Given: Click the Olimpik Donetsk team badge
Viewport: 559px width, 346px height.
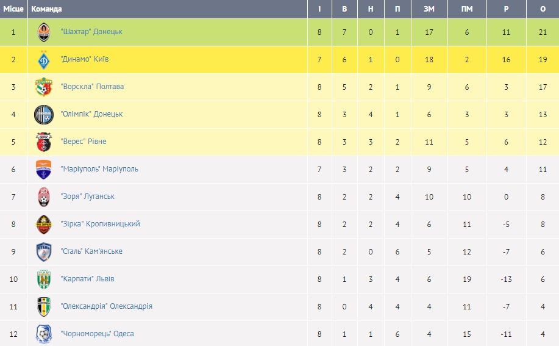Looking at the screenshot, I should point(43,114).
